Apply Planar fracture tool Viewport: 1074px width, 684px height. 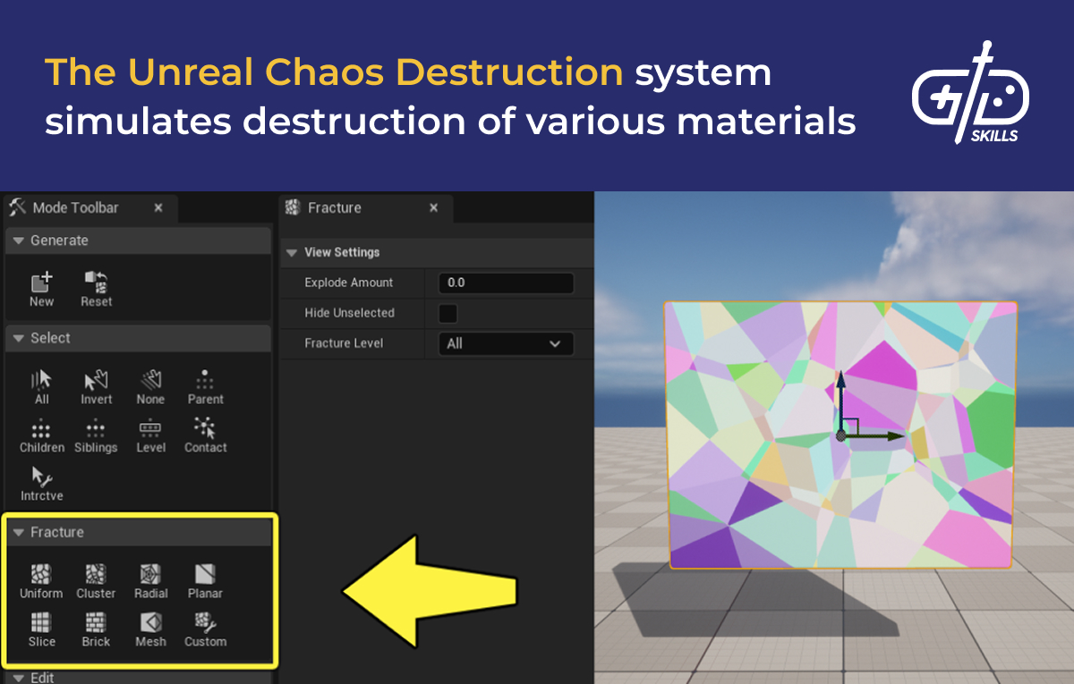[205, 581]
